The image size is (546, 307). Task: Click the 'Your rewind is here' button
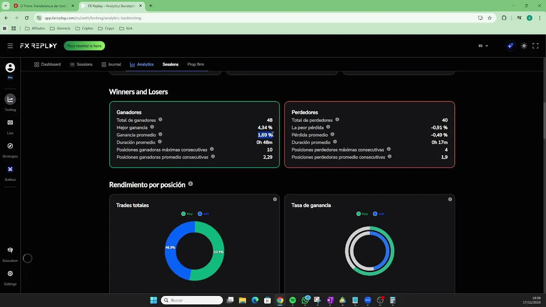[84, 46]
